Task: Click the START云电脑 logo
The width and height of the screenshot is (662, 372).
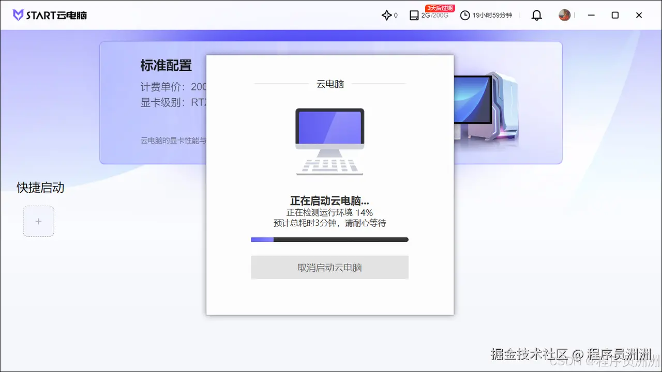Action: pos(50,15)
